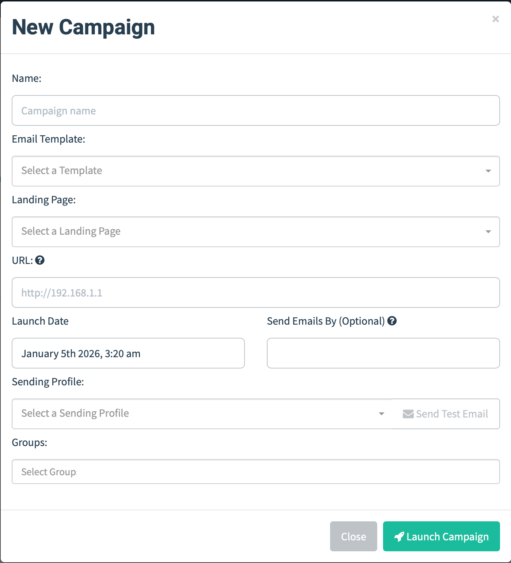Close the New Campaign dialog with the X
The image size is (511, 563).
point(495,19)
